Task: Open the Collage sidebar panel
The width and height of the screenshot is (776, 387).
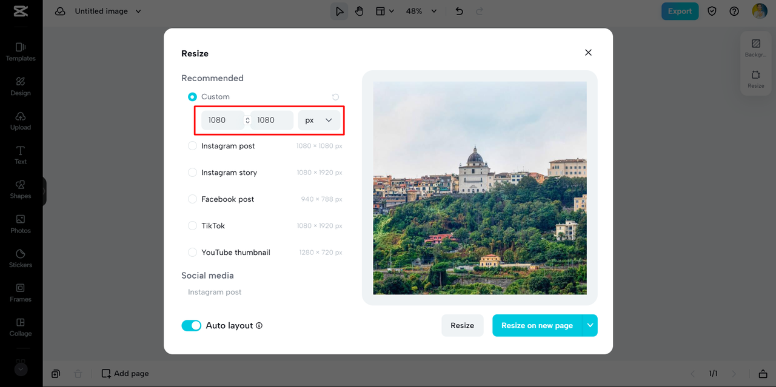Action: [x=21, y=327]
